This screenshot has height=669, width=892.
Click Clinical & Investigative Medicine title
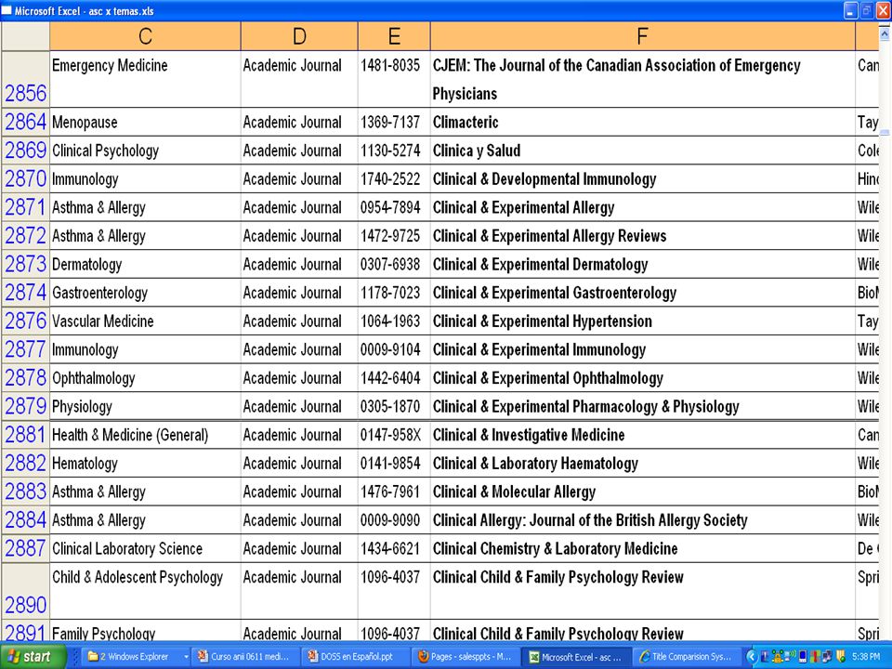point(643,435)
